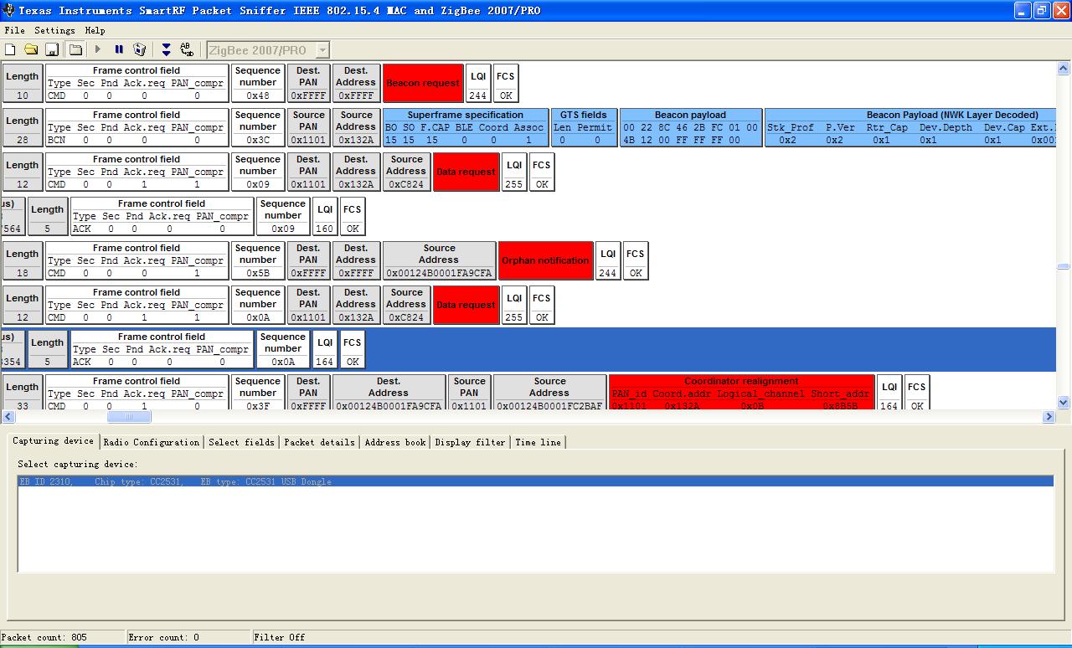The height and width of the screenshot is (648, 1072).
Task: Show the Packet details tab
Action: pyautogui.click(x=320, y=442)
